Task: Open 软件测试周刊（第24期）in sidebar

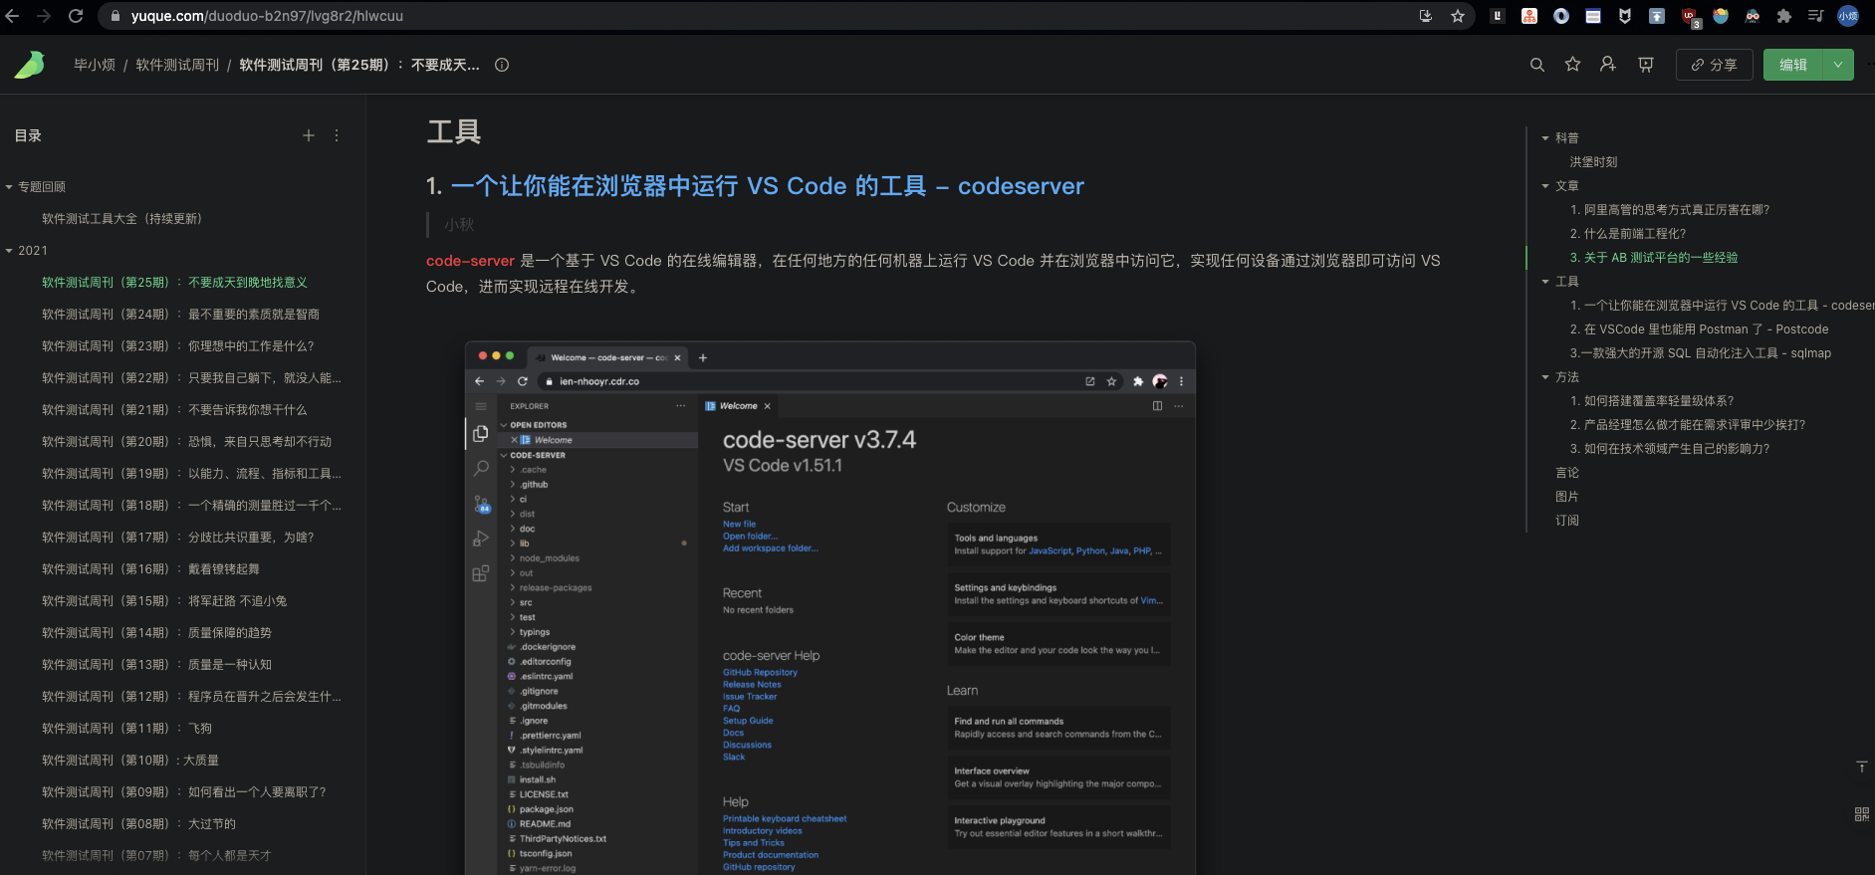Action: point(180,315)
